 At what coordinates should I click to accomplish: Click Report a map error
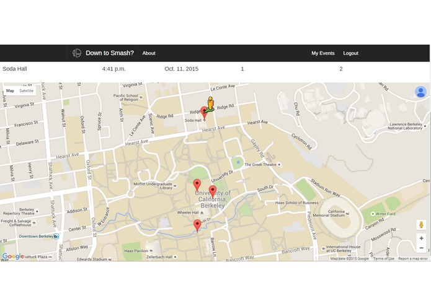click(413, 258)
